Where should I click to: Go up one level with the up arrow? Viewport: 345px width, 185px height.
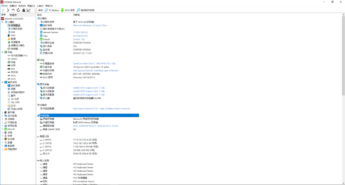coord(13,10)
